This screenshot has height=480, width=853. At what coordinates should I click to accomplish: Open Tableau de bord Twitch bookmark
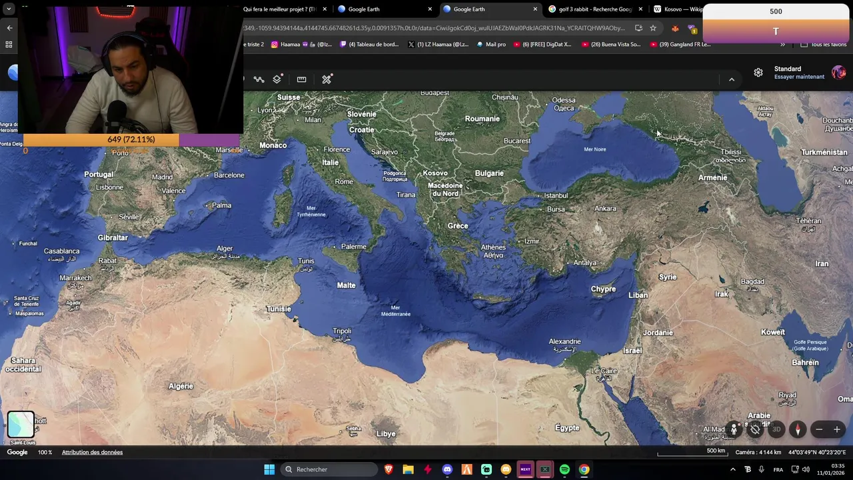click(369, 45)
